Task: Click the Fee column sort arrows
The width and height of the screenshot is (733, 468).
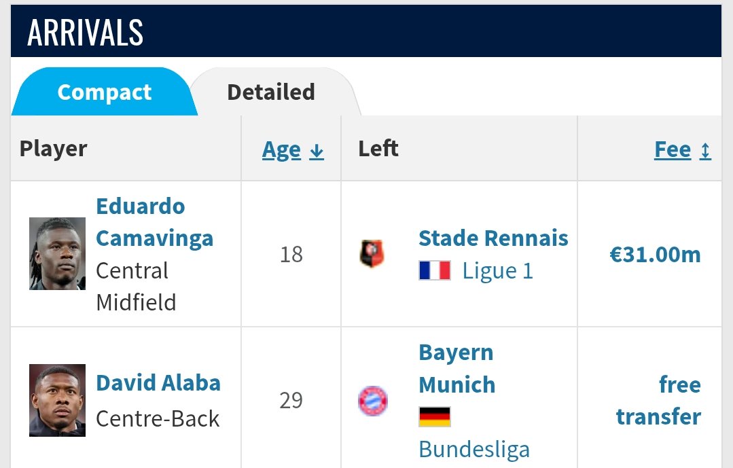Action: (x=705, y=151)
